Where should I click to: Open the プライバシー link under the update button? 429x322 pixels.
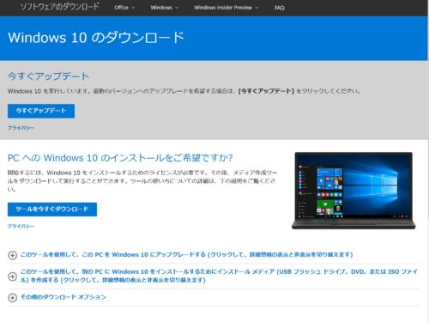point(21,128)
